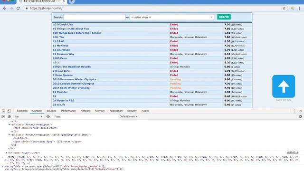This screenshot has width=304, height=171.
Task: Go forward using browser forward arrow
Action: (x=11, y=9)
